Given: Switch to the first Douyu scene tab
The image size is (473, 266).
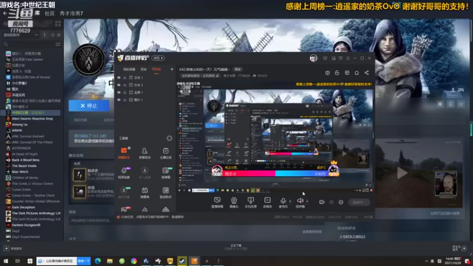Looking at the screenshot, I should click(129, 69).
